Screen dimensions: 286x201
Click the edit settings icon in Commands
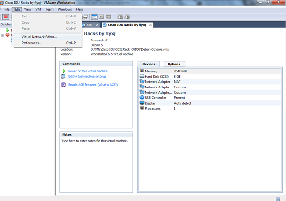click(x=64, y=76)
